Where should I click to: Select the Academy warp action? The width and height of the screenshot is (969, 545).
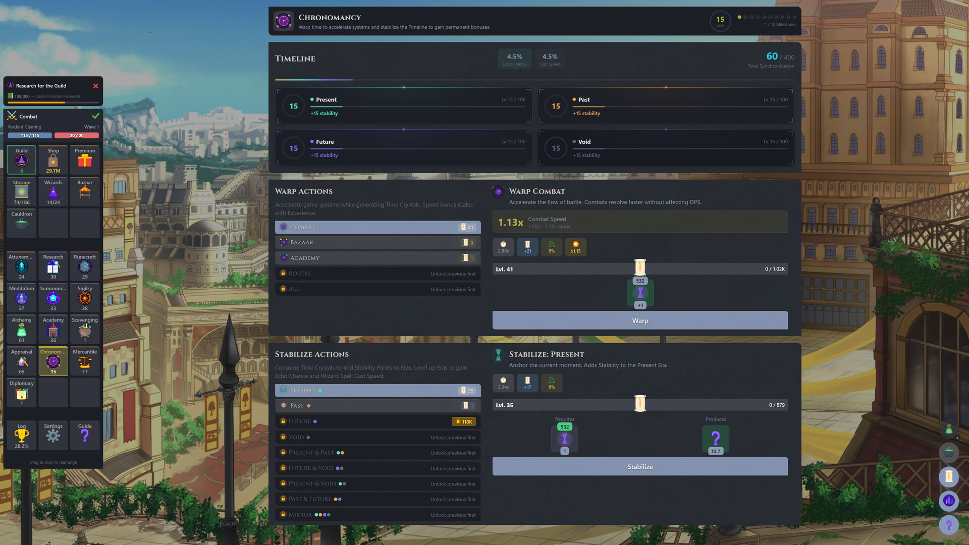tap(378, 258)
